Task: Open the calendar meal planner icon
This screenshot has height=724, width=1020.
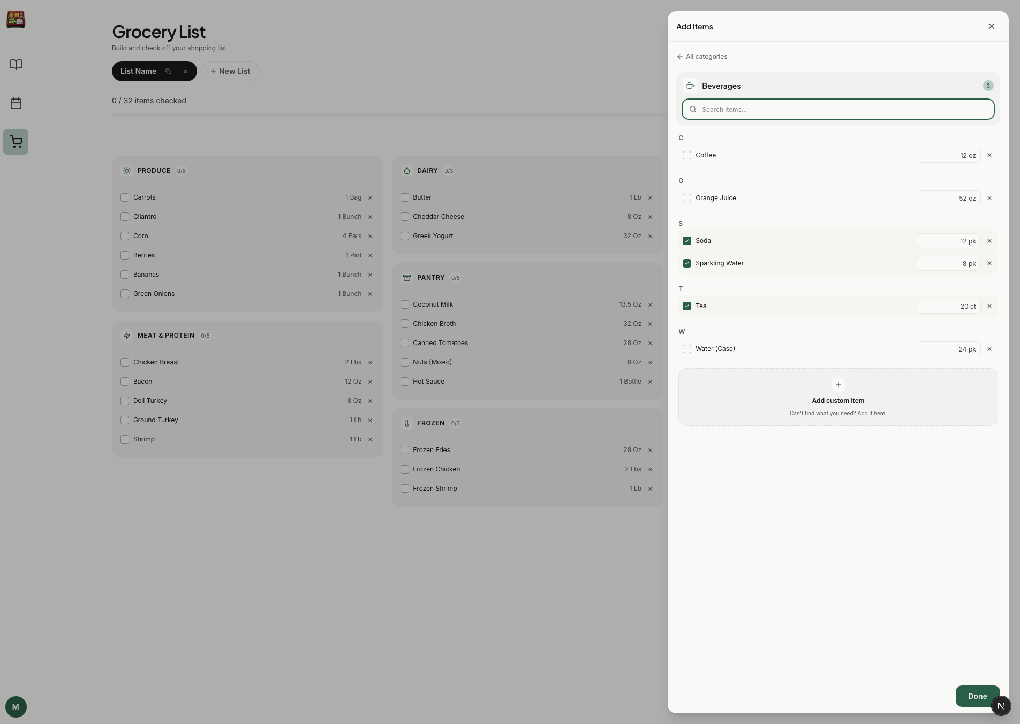Action: coord(16,103)
